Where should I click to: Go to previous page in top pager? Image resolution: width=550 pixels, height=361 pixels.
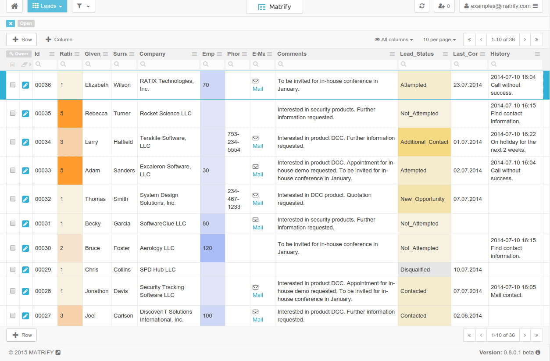(x=481, y=39)
